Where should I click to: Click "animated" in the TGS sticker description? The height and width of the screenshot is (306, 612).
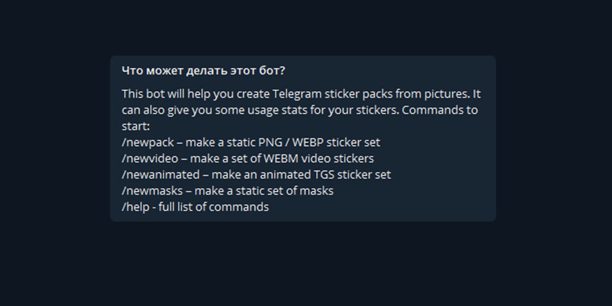coord(285,174)
